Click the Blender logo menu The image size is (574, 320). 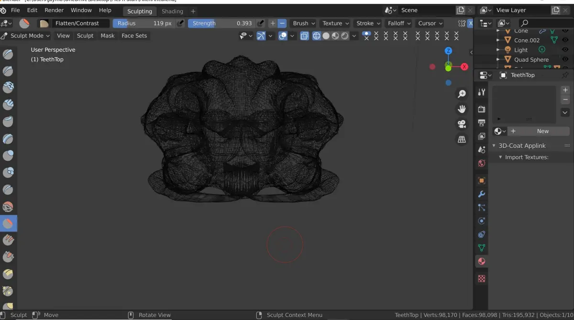[3, 10]
